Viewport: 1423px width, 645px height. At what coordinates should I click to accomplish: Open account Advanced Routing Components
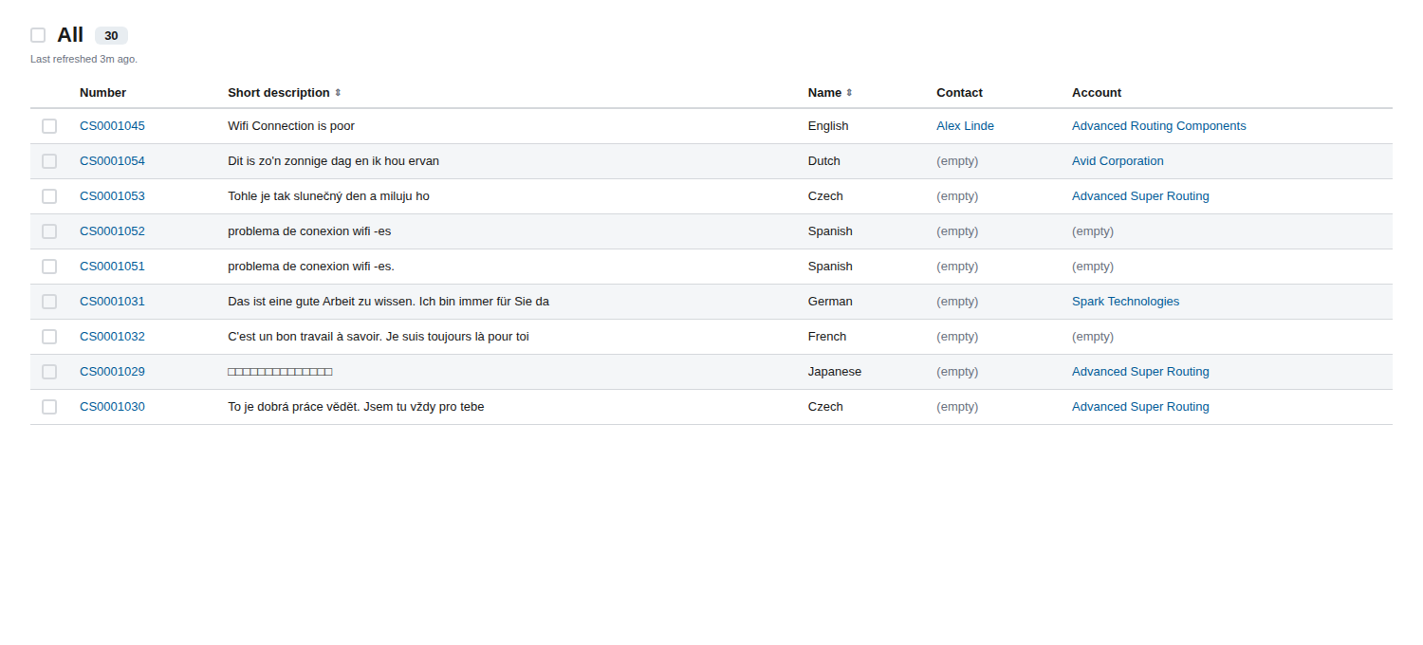(x=1159, y=126)
